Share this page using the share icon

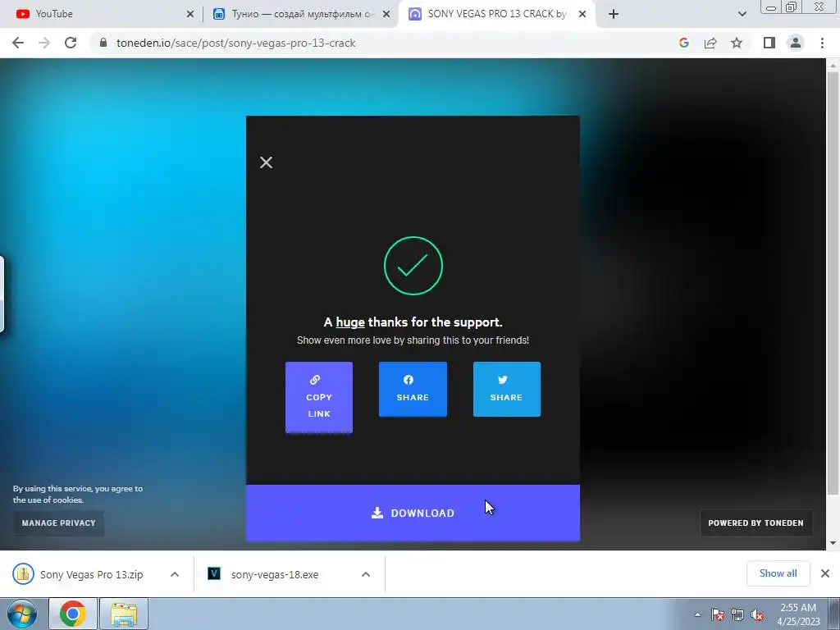point(710,43)
